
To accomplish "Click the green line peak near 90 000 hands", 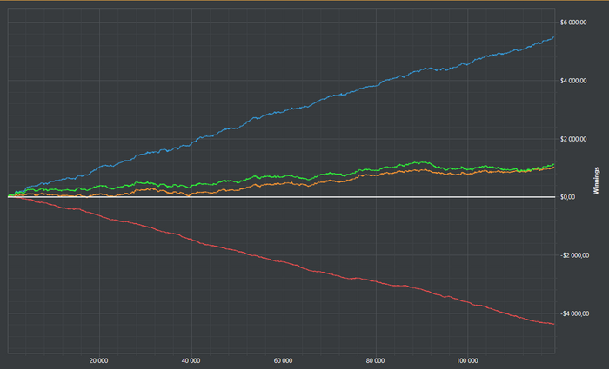I will 424,162.
